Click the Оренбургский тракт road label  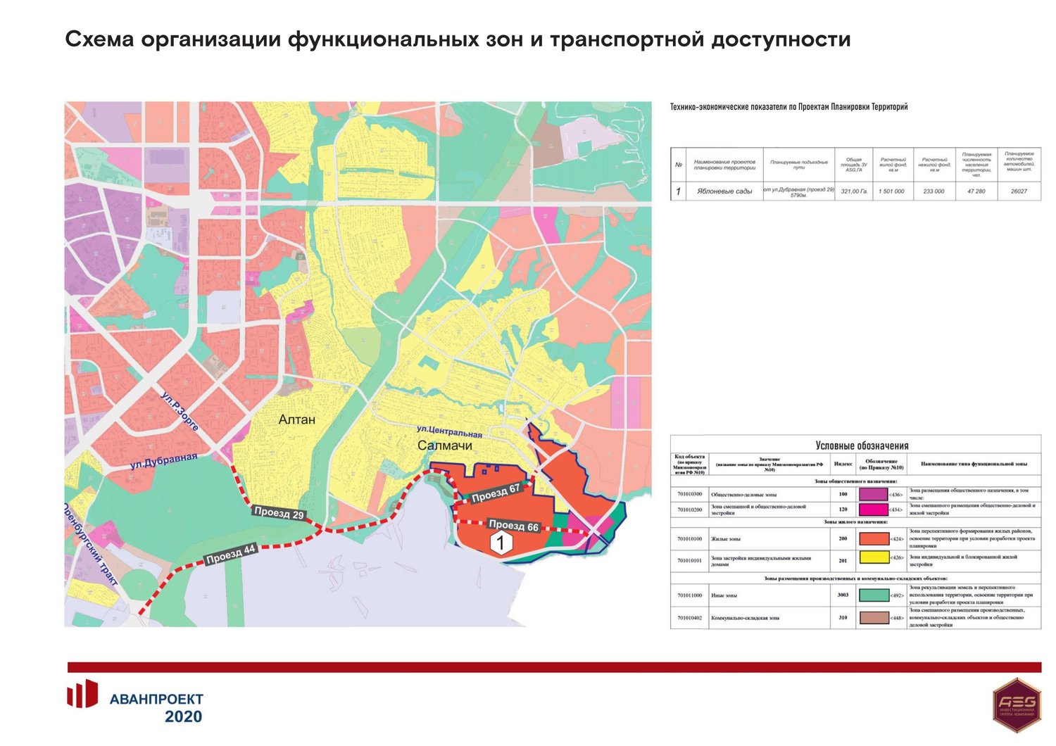(92, 545)
